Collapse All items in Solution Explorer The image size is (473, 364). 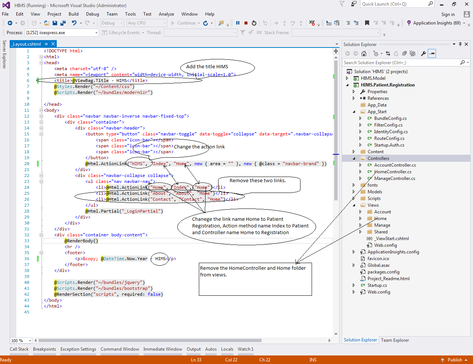pyautogui.click(x=404, y=53)
